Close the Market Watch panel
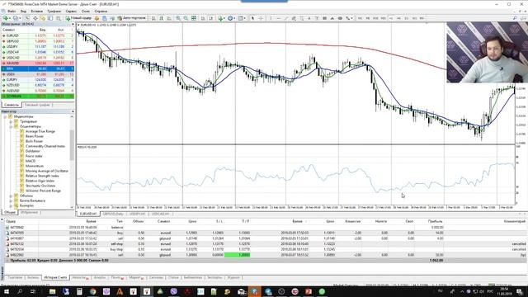 (x=73, y=24)
